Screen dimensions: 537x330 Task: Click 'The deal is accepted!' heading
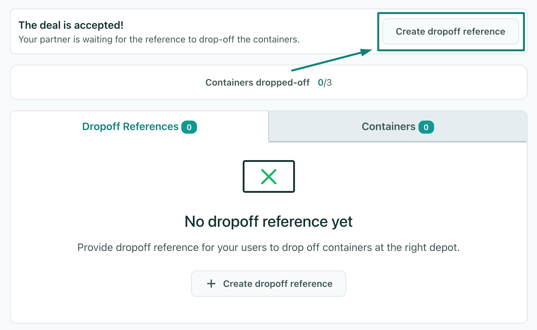tap(71, 25)
